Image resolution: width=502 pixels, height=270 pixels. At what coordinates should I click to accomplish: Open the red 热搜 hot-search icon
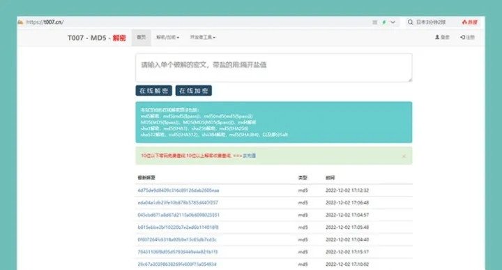pos(469,22)
